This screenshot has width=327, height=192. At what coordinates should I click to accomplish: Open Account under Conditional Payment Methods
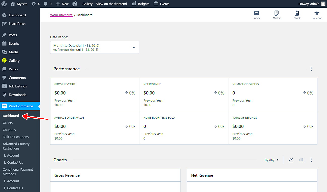tap(13, 181)
